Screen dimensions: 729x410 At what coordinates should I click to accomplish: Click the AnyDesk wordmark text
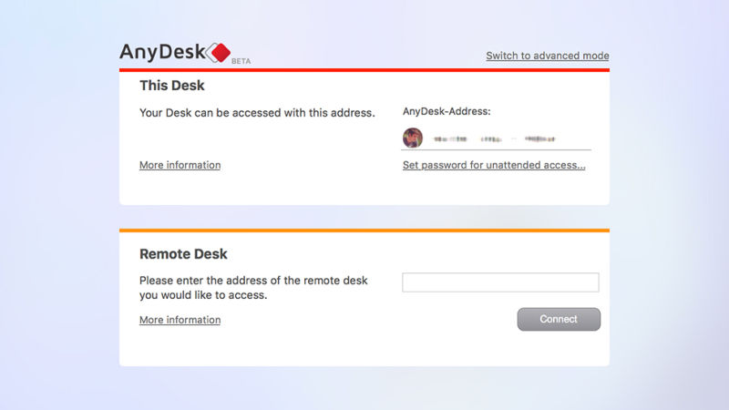tap(164, 53)
